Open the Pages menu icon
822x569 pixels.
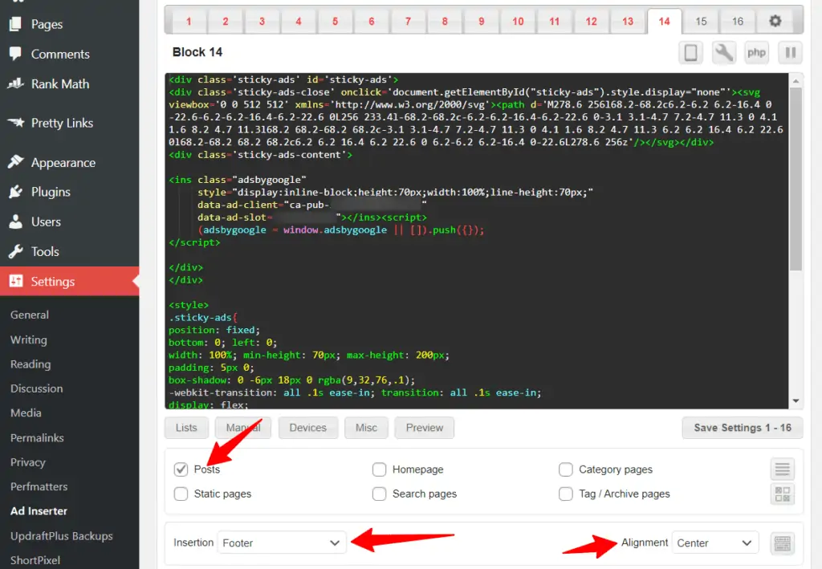click(16, 23)
